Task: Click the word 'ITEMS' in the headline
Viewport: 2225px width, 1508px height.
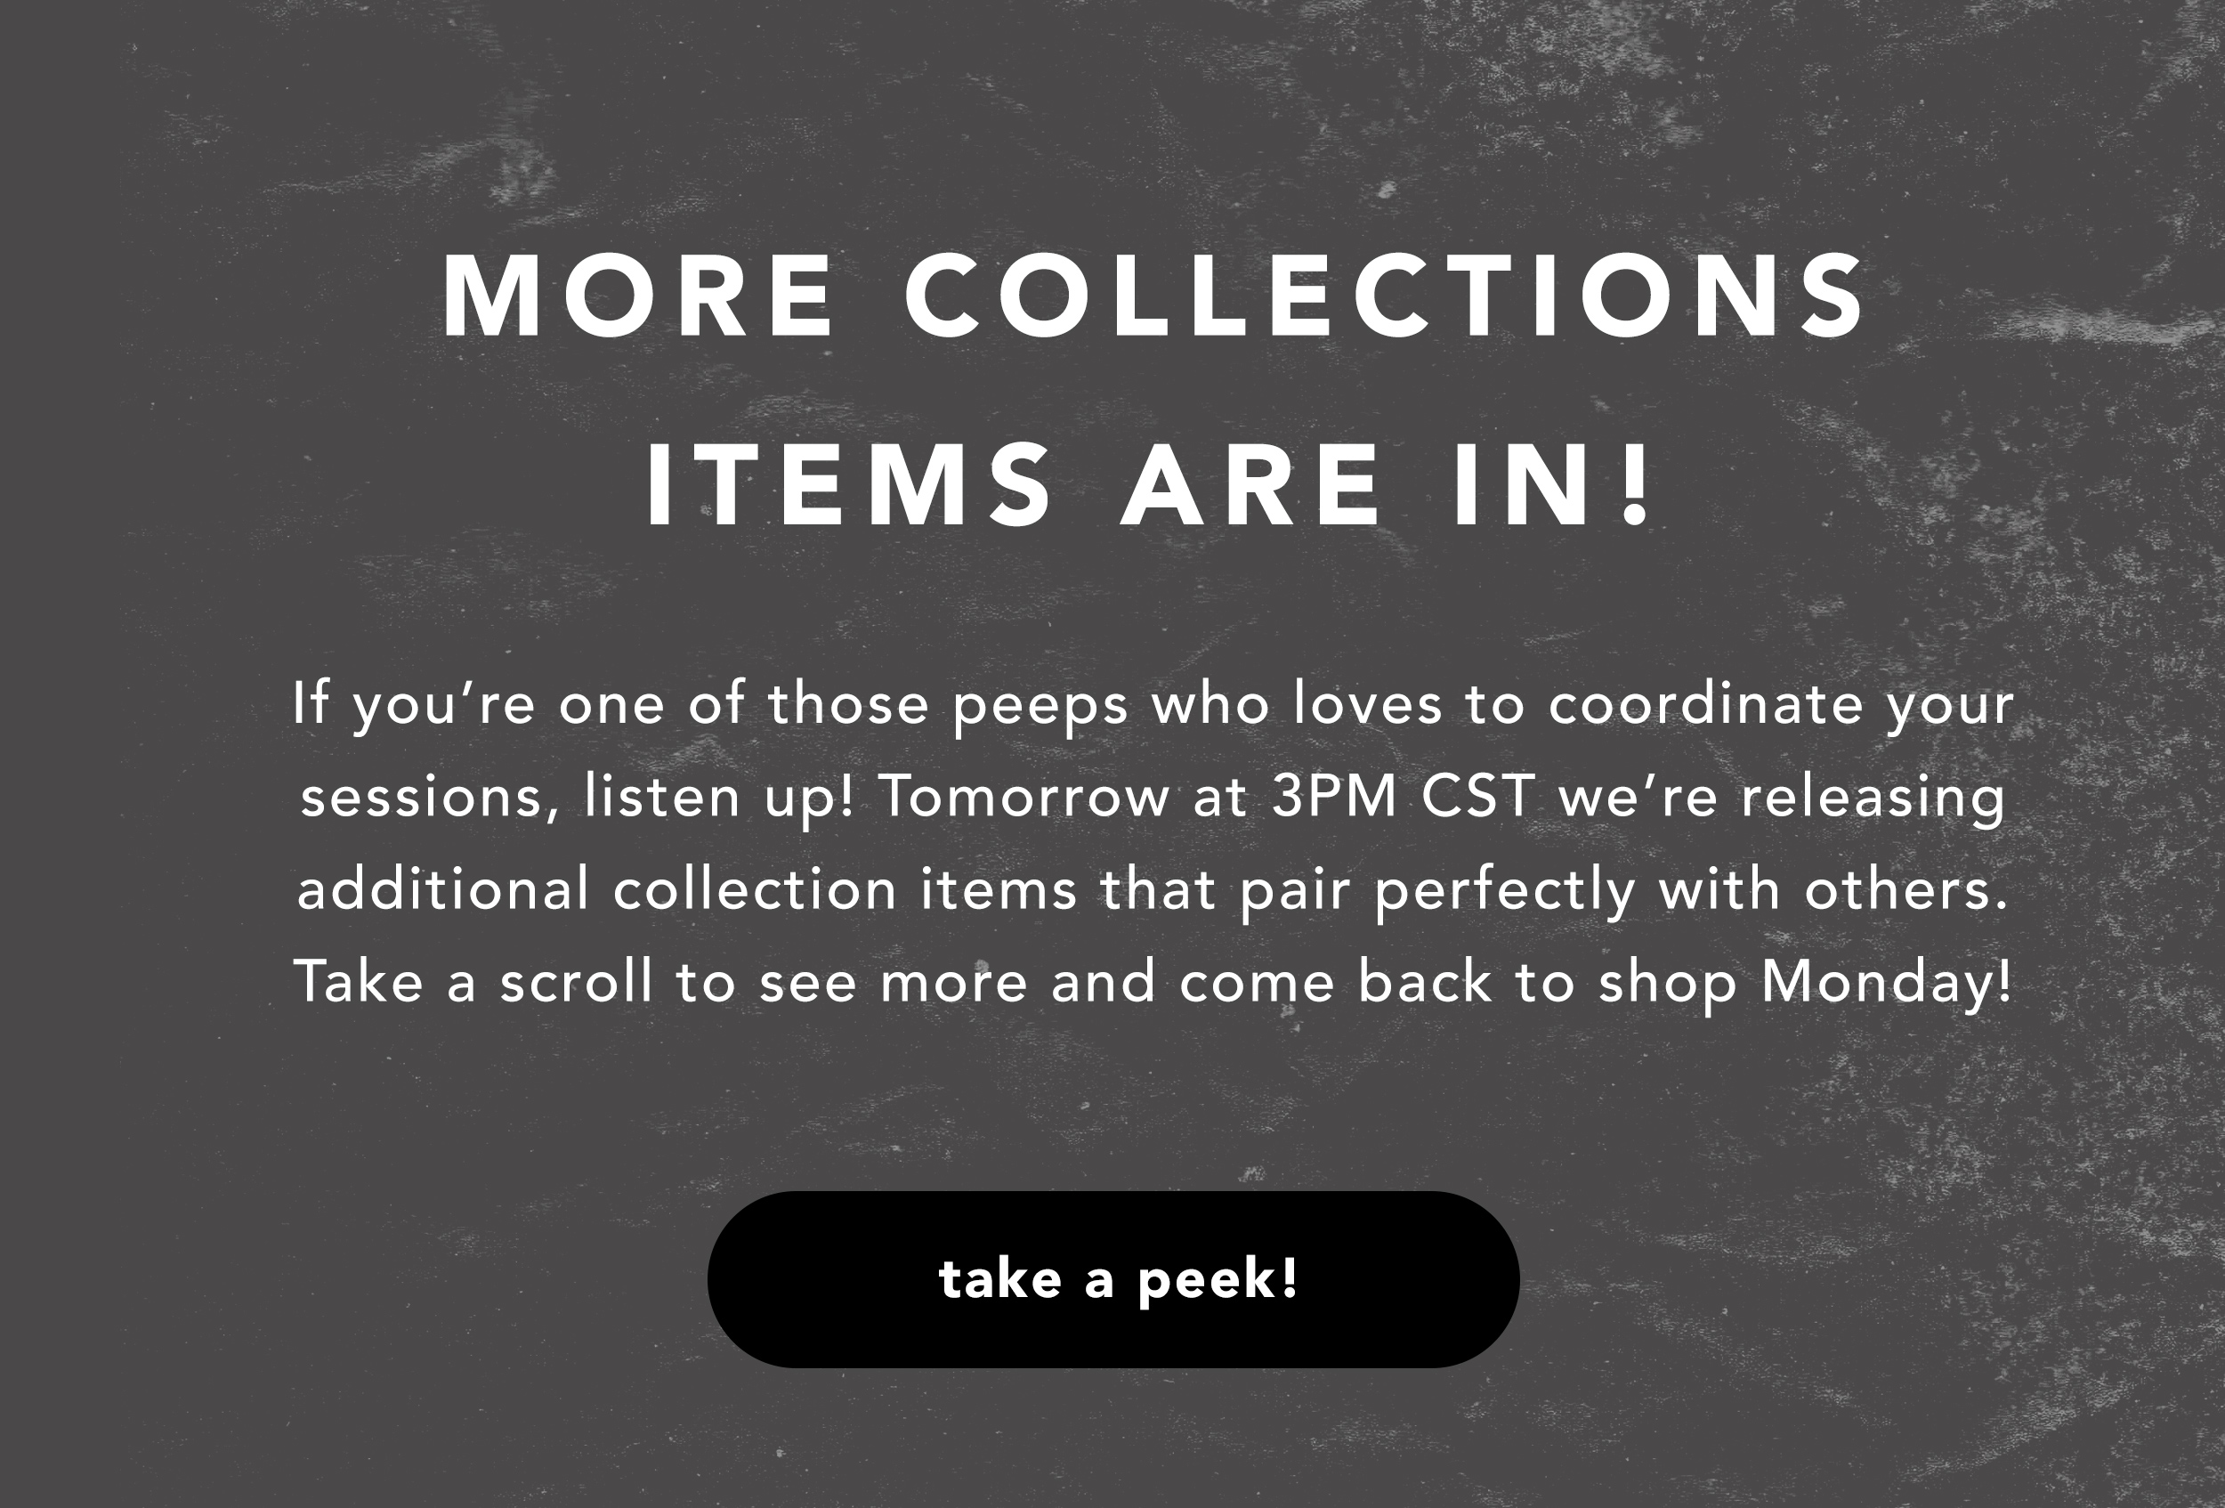Action: pos(849,484)
